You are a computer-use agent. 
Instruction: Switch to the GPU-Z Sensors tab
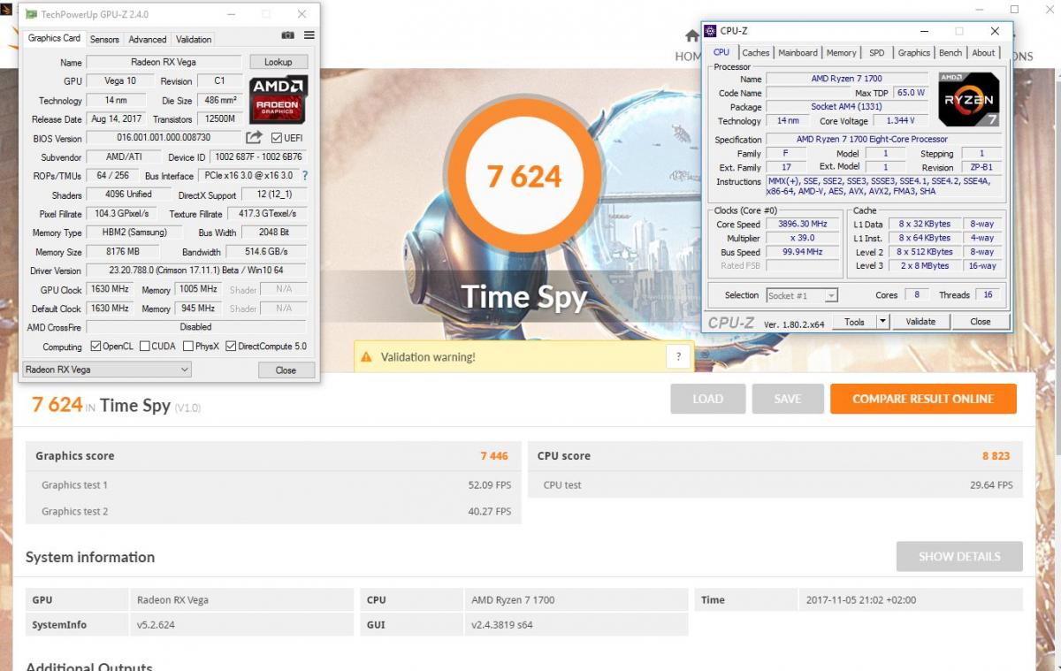click(x=104, y=39)
